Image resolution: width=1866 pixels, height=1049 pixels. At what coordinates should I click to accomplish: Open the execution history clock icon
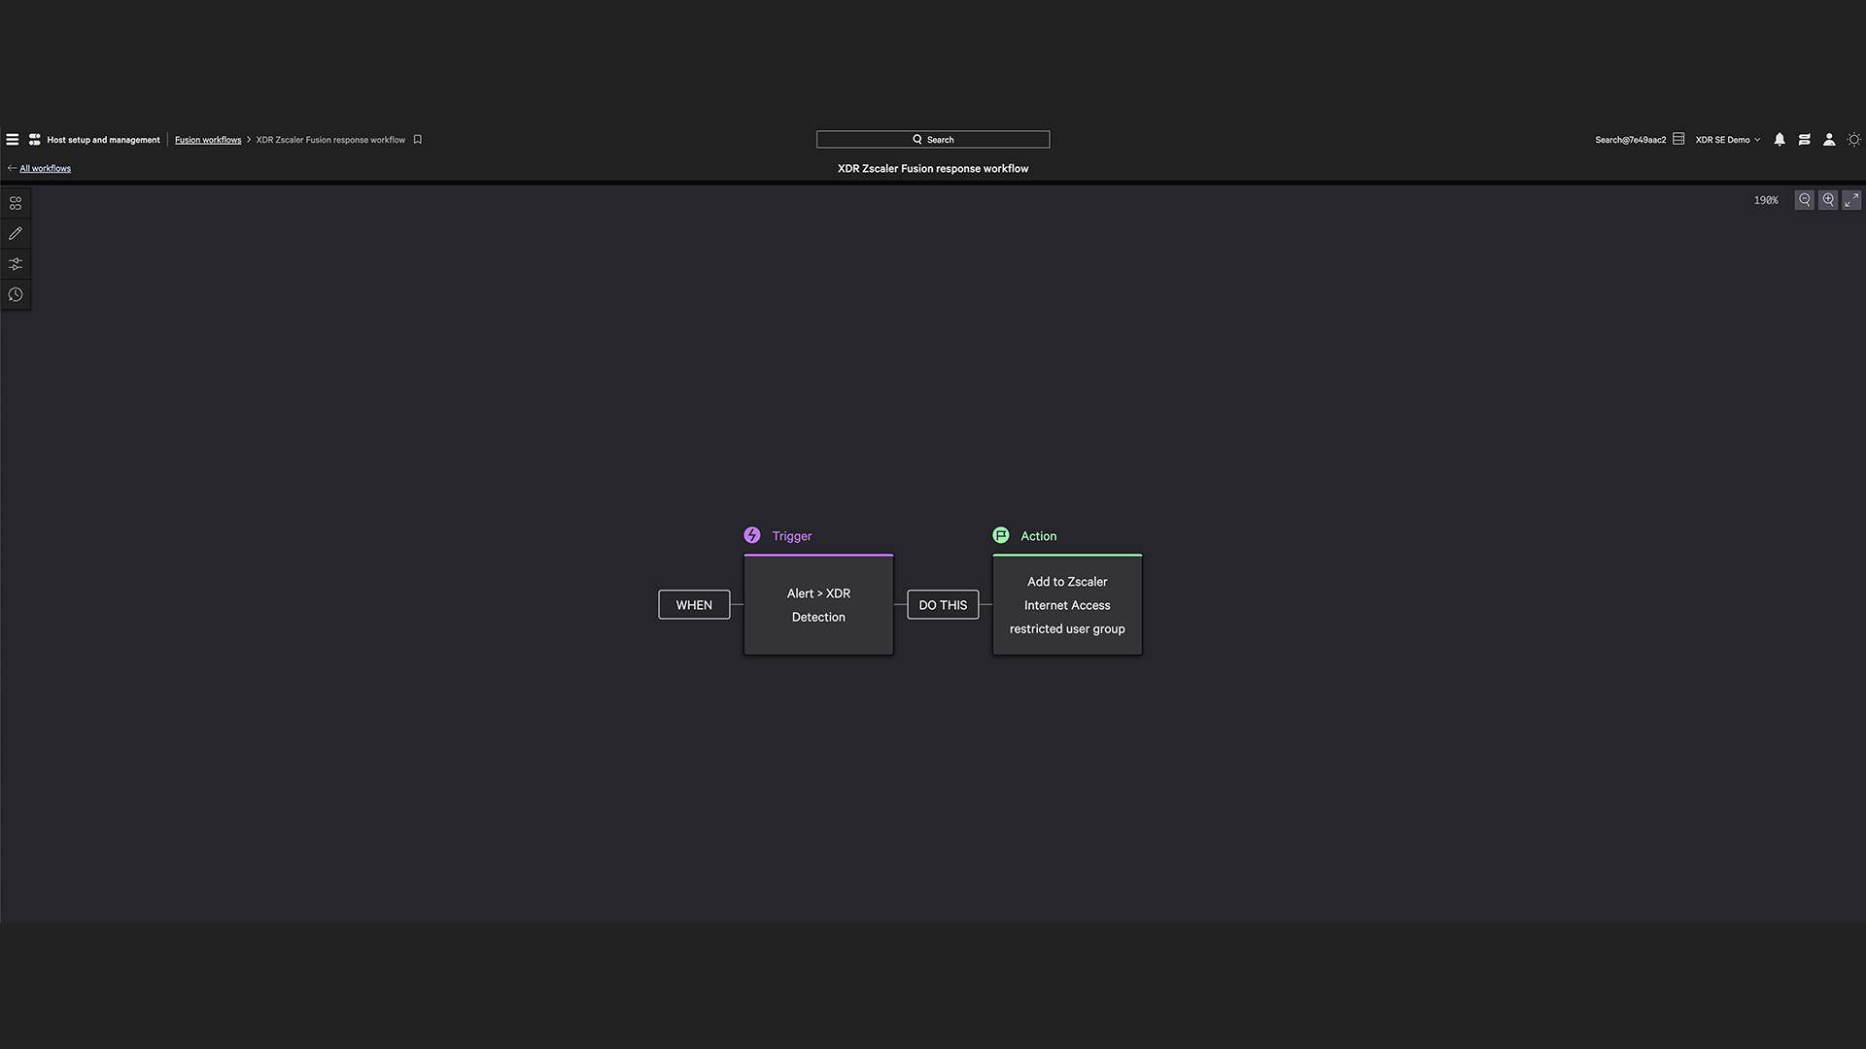[16, 295]
